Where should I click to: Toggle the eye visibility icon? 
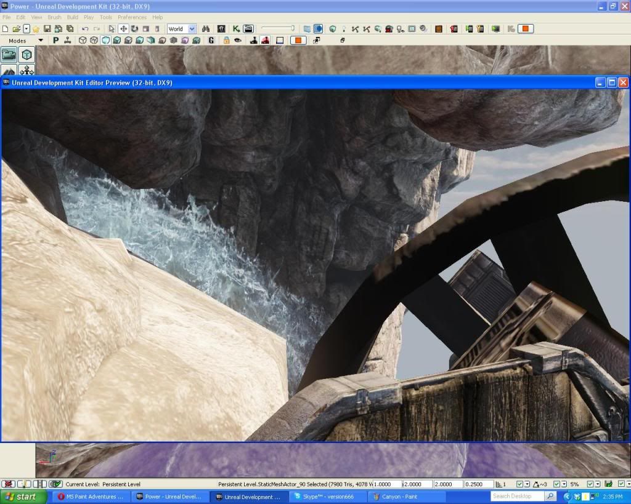(x=237, y=41)
